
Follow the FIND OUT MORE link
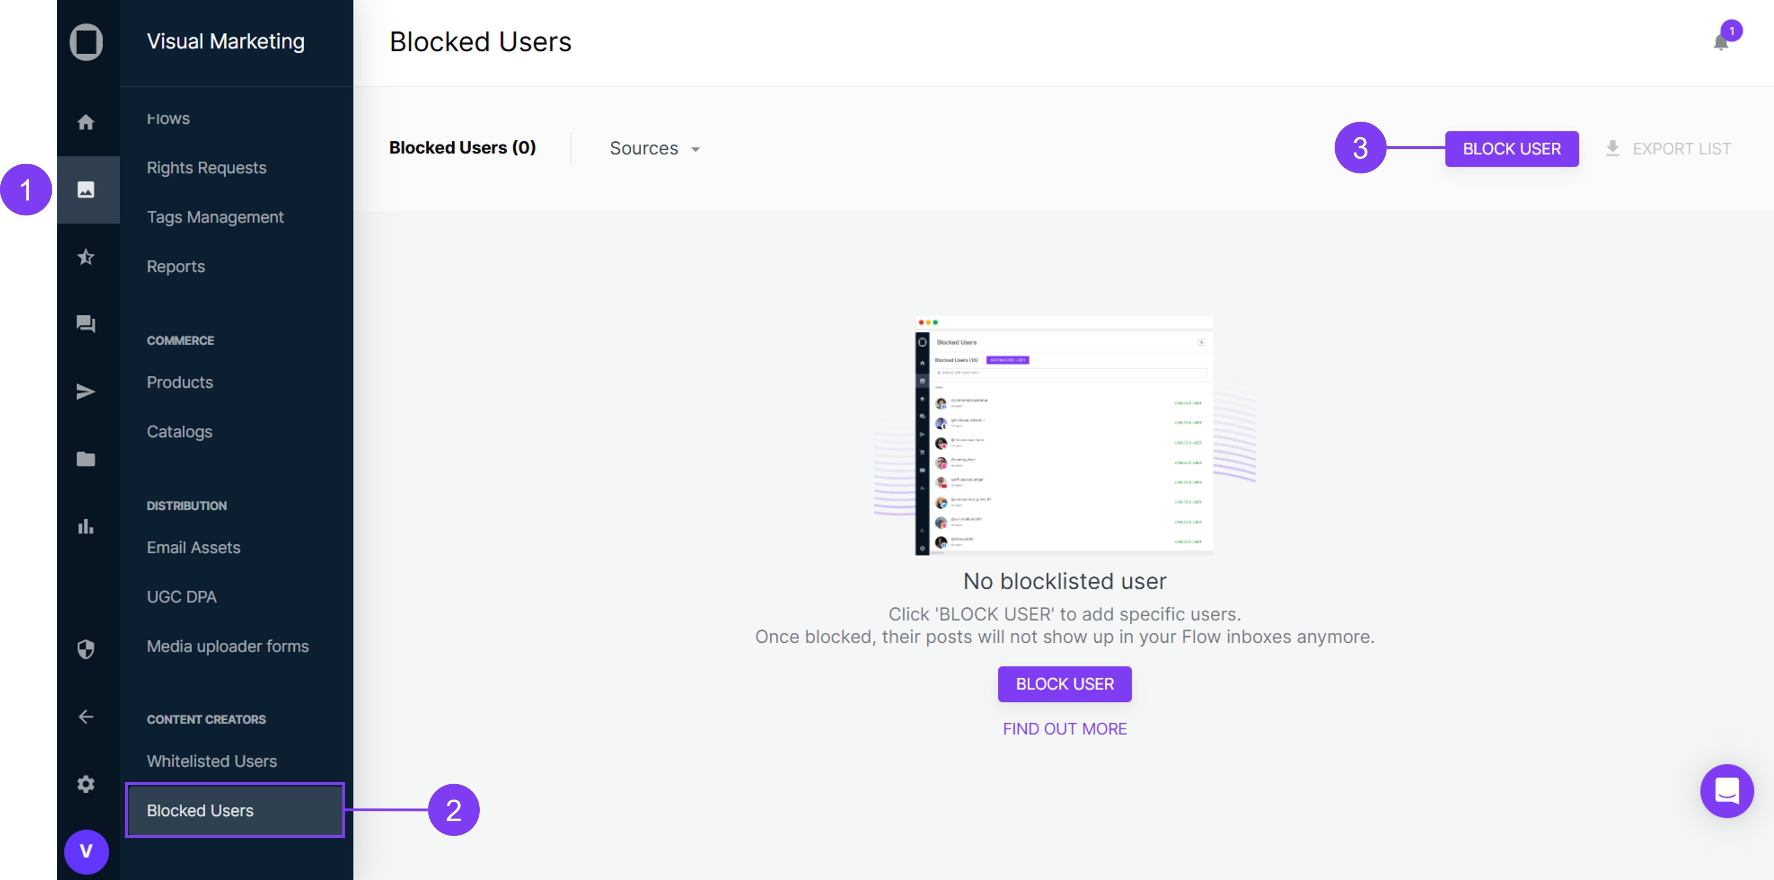point(1064,728)
